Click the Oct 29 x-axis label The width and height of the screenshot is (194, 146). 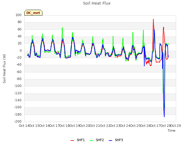click(x=176, y=126)
